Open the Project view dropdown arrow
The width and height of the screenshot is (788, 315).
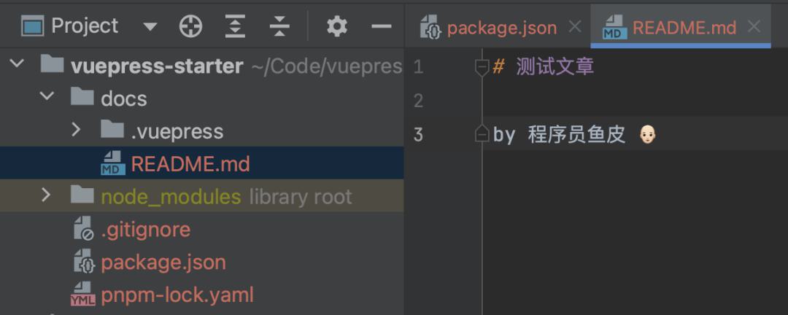click(x=150, y=27)
